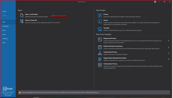173x98 pixels.
Task: Click the UiPath logo in sidebar
Action: pos(8,89)
